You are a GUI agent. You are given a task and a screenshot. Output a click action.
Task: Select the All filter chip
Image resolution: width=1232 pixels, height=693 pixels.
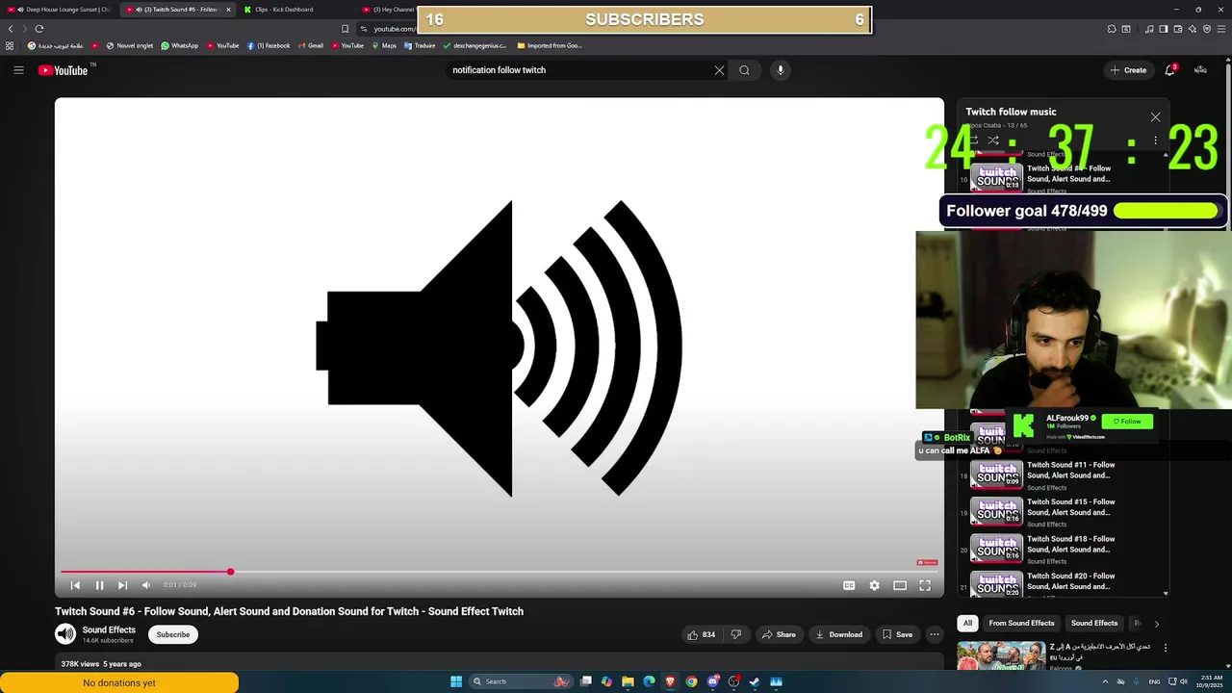[967, 623]
